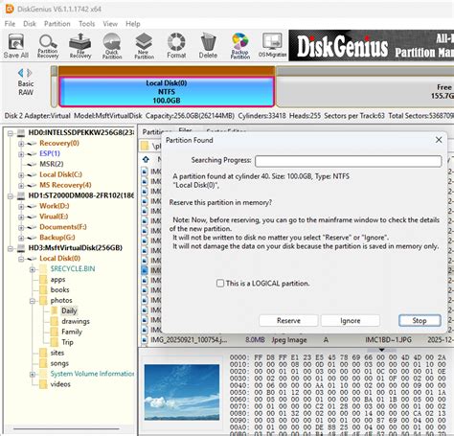Viewport: 454px width, 436px height.
Task: Click the Delete trash can icon
Action: coord(208,46)
